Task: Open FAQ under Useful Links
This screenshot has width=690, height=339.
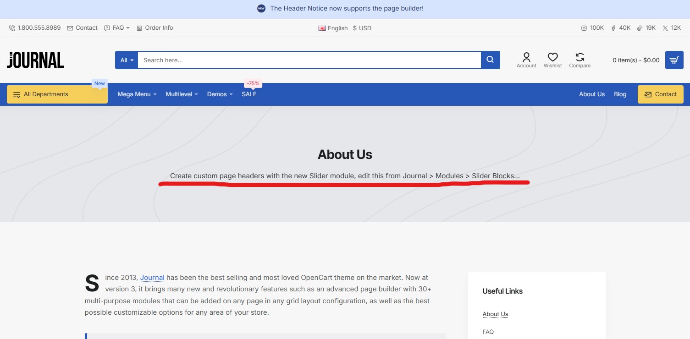Action: (x=488, y=332)
